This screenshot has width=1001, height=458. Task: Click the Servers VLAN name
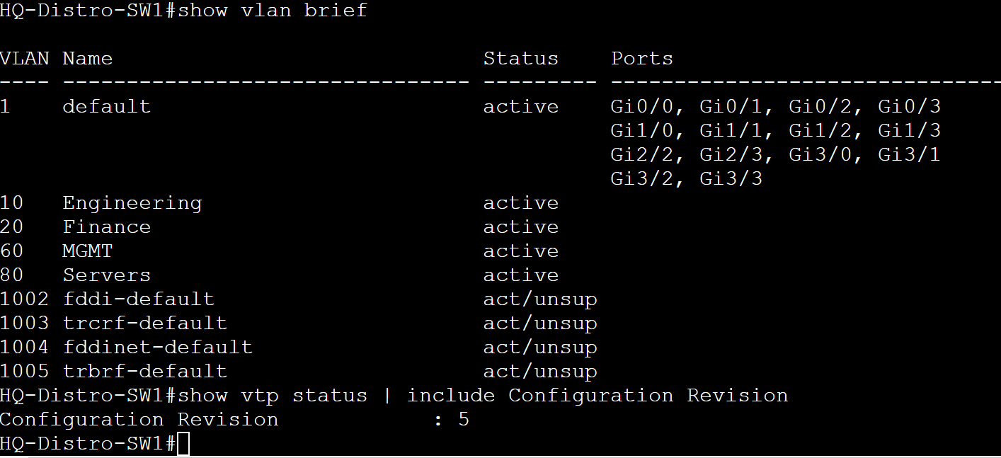coord(107,275)
